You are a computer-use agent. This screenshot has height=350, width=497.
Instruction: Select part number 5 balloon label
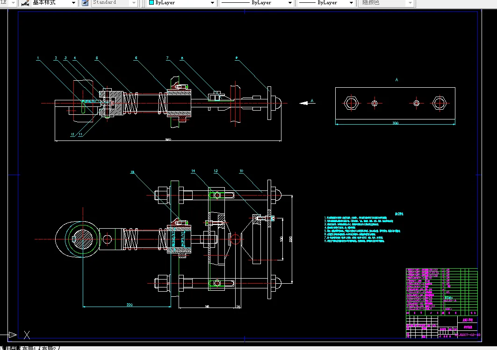97,58
